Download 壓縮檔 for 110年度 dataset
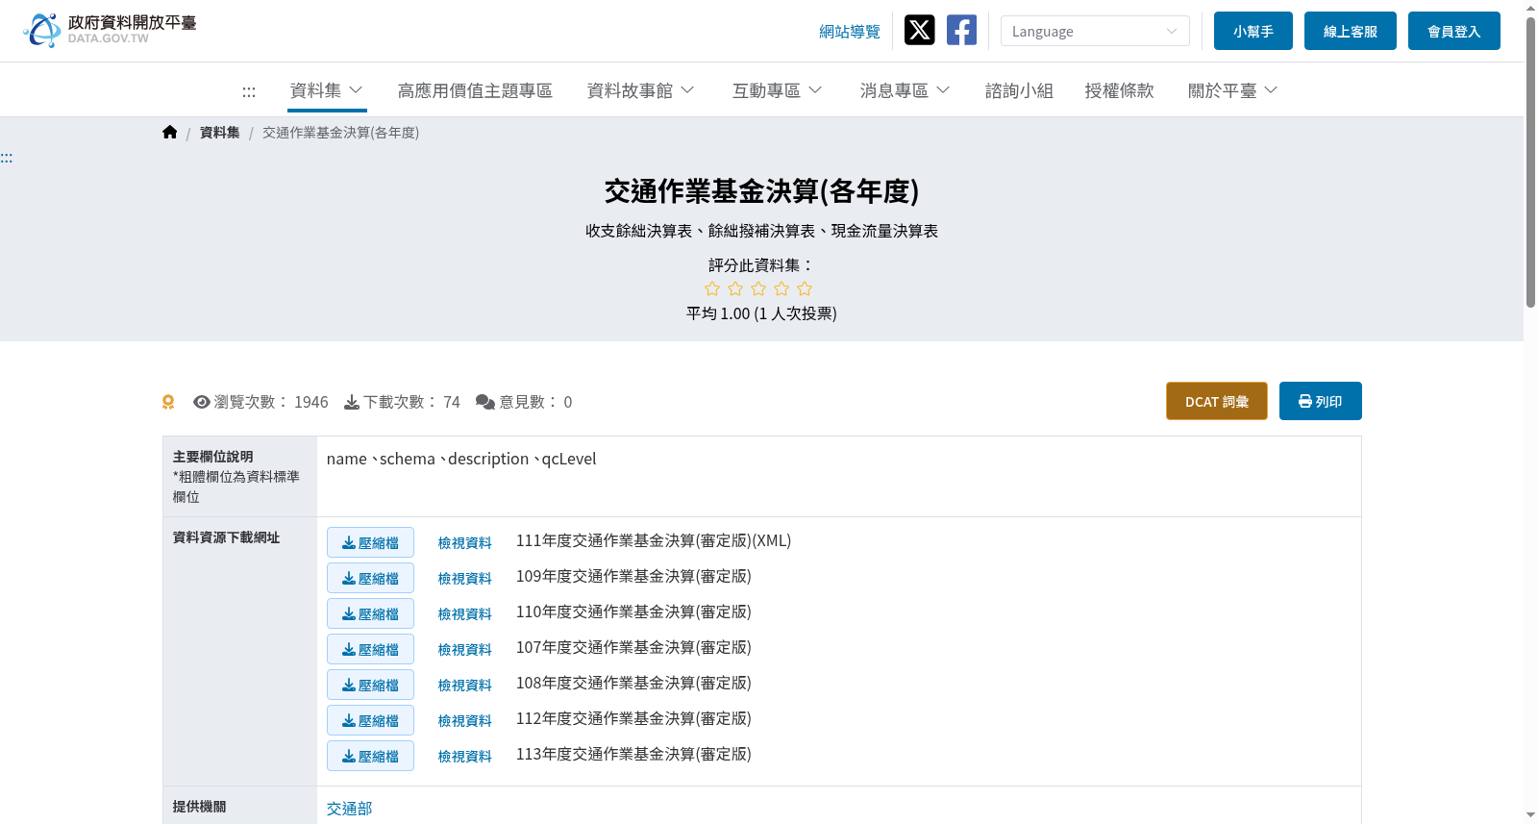The height and width of the screenshot is (824, 1538). [x=370, y=613]
